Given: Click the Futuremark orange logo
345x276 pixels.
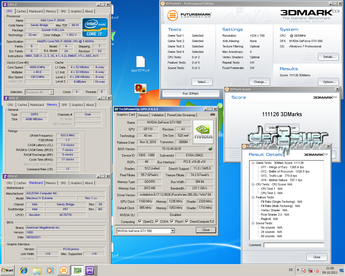Looking at the screenshot, I should 173,15.
